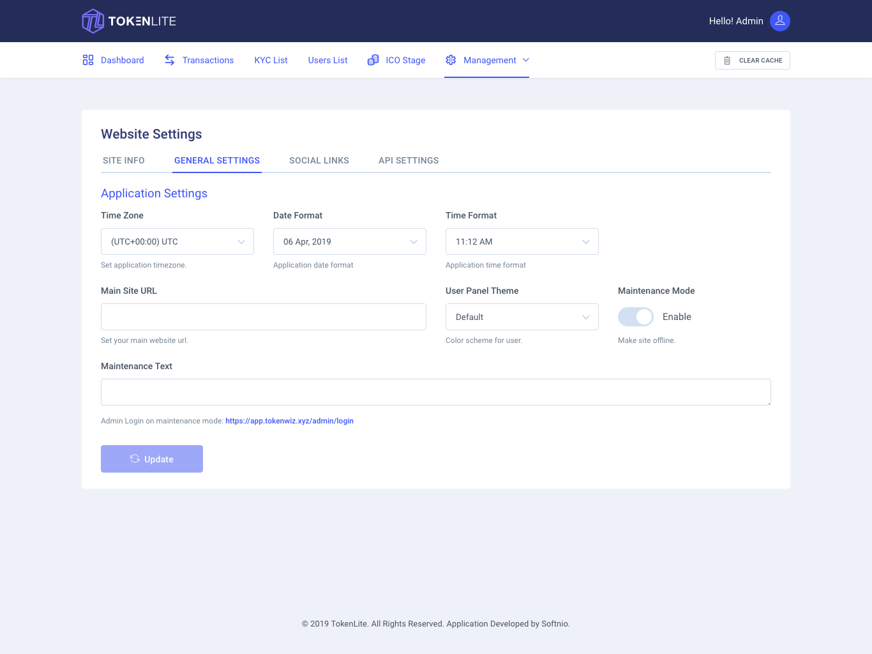Click the Transactions arrows icon

click(x=170, y=60)
